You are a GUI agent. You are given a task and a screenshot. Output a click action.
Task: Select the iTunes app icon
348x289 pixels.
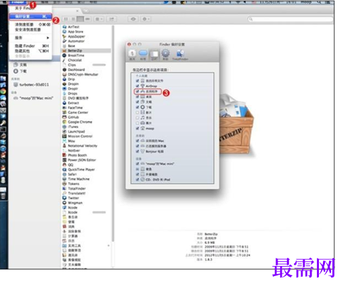point(64,127)
